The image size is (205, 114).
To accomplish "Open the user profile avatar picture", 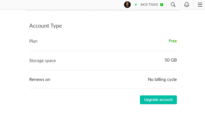I will [x=127, y=5].
